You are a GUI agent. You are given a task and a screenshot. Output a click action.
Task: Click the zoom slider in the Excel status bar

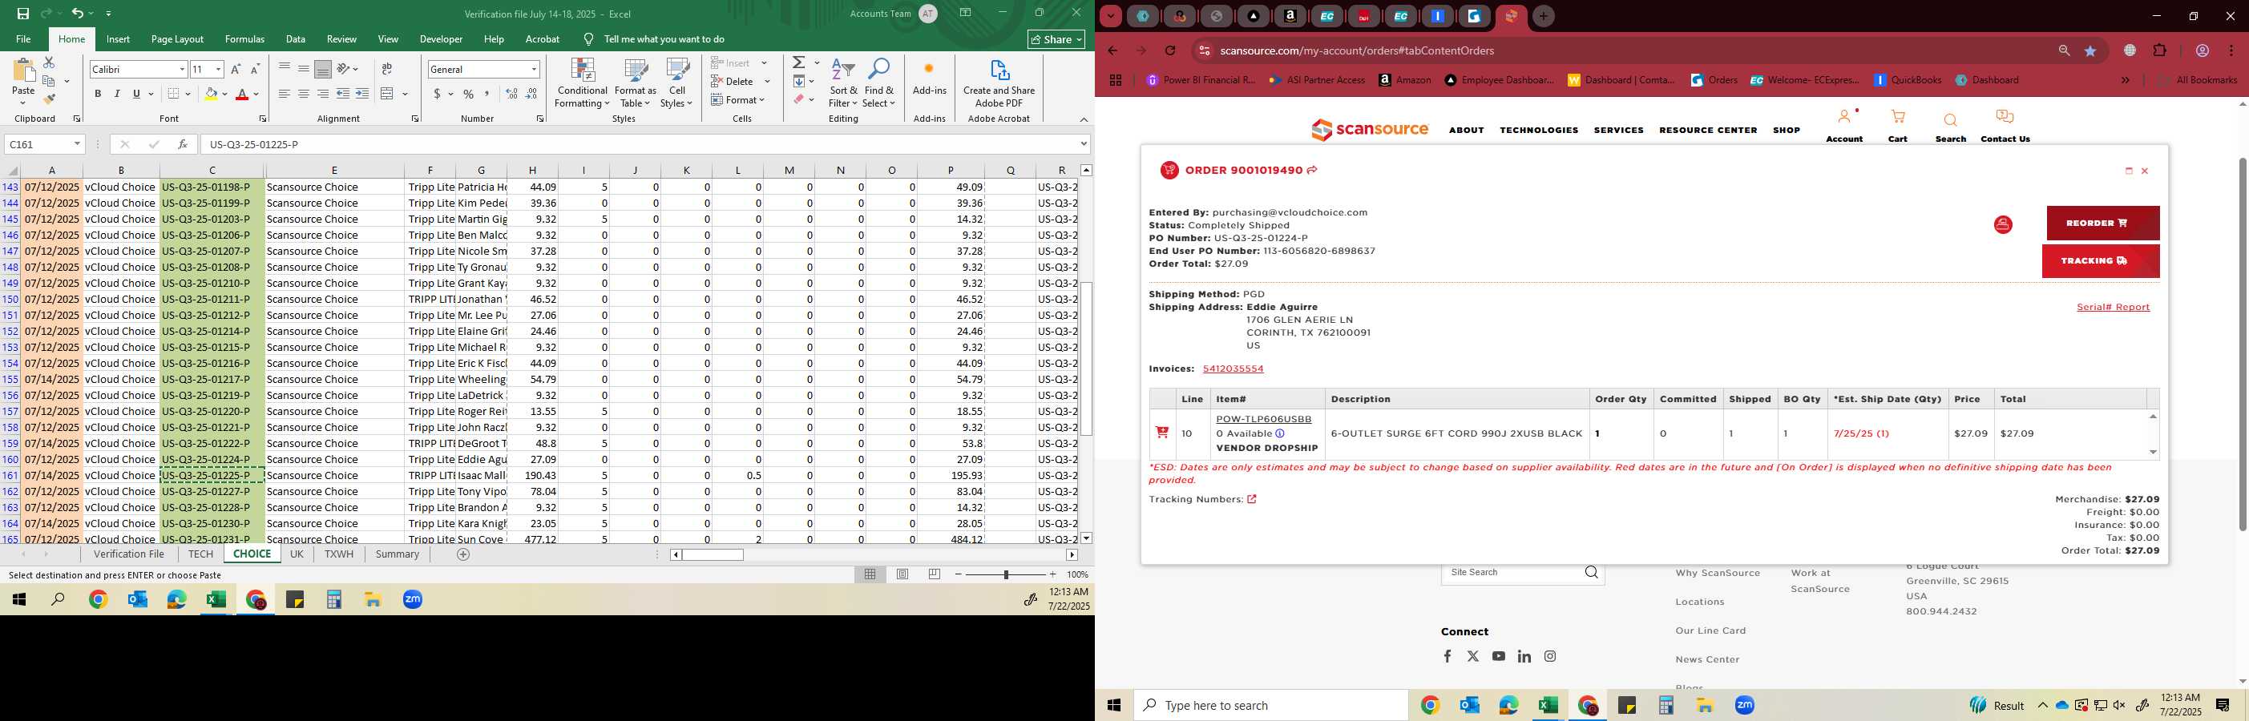(x=1005, y=574)
